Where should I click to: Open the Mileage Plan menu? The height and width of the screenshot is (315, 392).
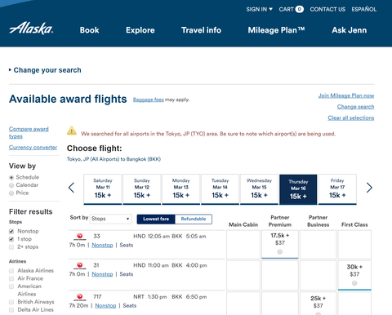coord(276,30)
